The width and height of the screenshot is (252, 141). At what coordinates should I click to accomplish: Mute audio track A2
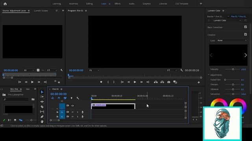pyautogui.click(x=72, y=117)
